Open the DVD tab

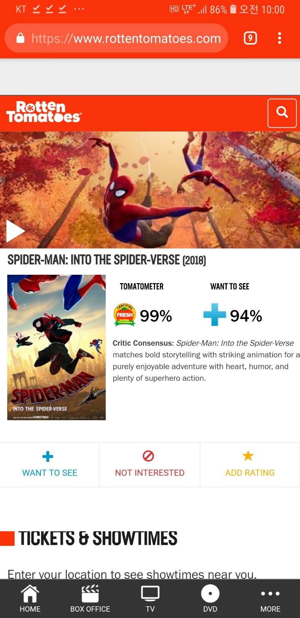point(210,599)
